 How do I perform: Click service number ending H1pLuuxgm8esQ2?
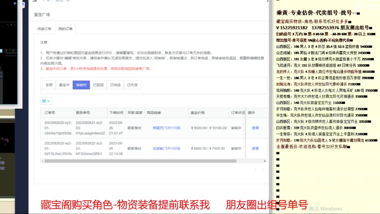tap(90, 128)
